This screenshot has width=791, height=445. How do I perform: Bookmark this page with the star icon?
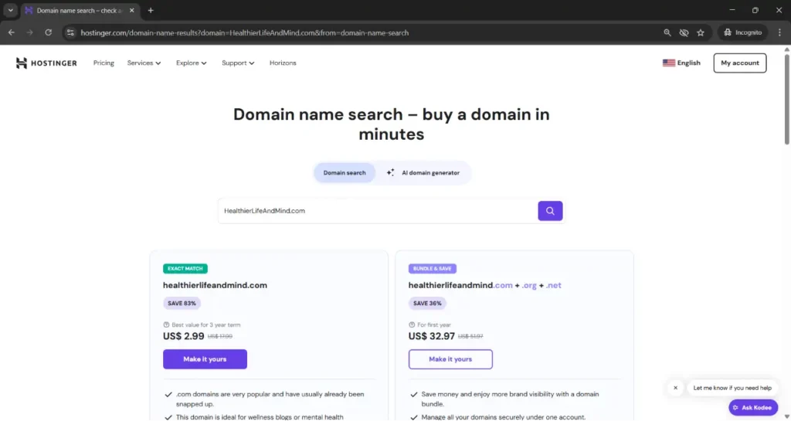701,32
